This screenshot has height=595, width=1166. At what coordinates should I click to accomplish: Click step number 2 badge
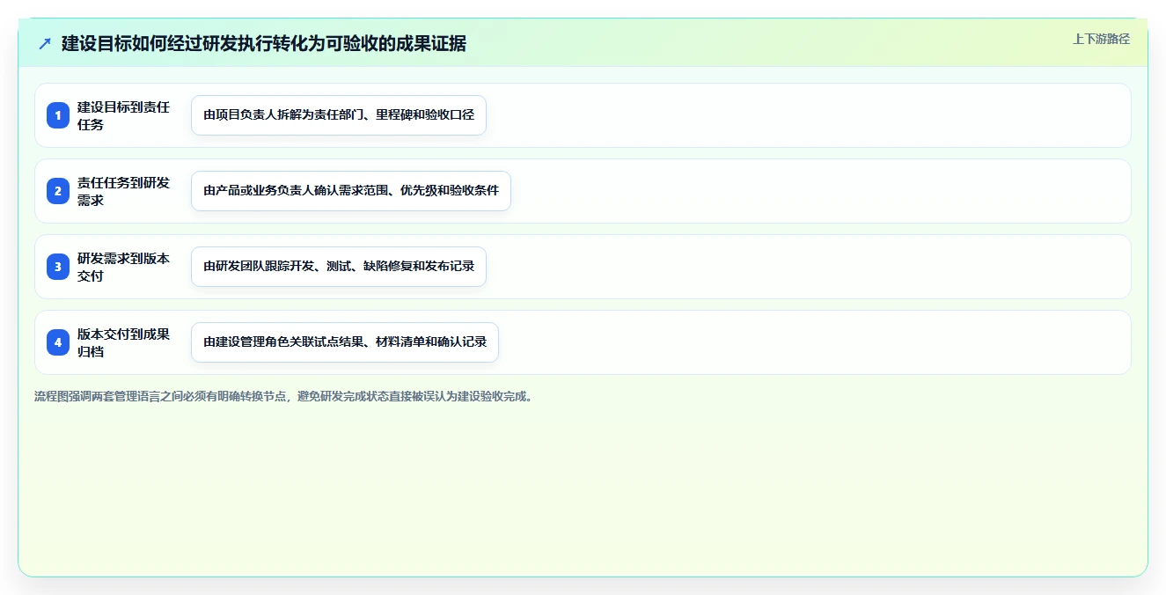[58, 191]
